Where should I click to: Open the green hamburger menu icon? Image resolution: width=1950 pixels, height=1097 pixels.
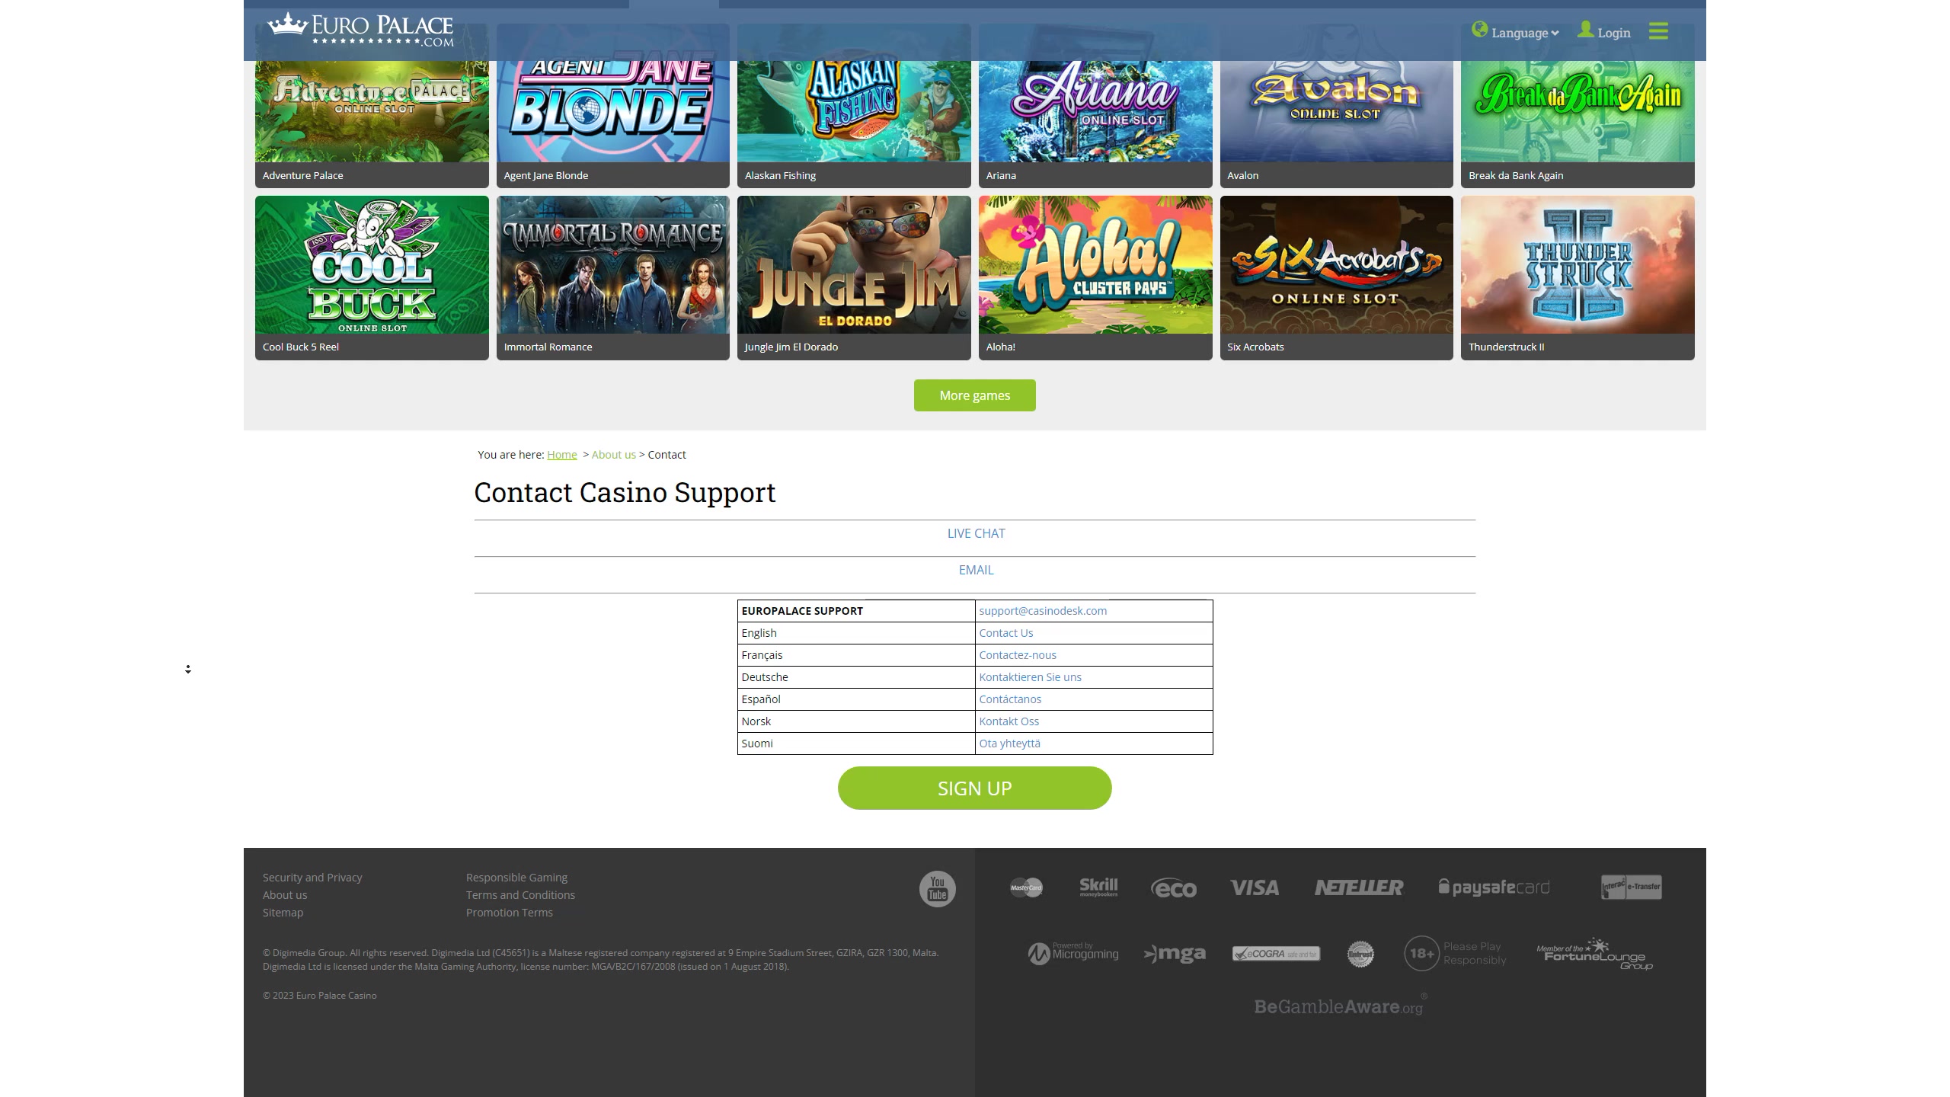click(1658, 31)
